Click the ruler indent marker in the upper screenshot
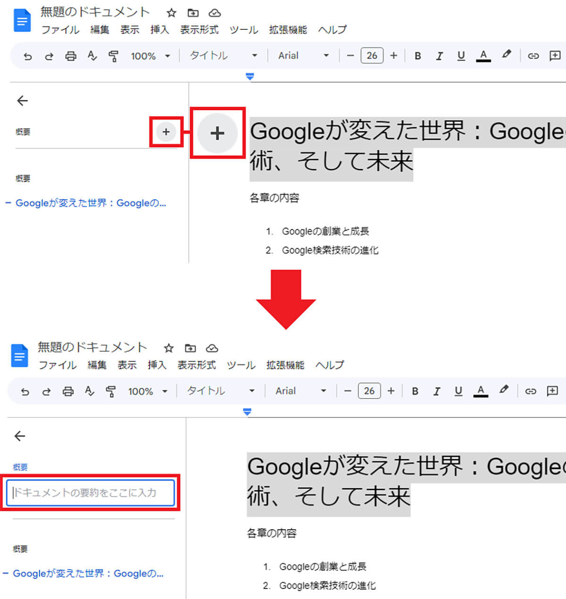The height and width of the screenshot is (599, 566). click(x=250, y=76)
